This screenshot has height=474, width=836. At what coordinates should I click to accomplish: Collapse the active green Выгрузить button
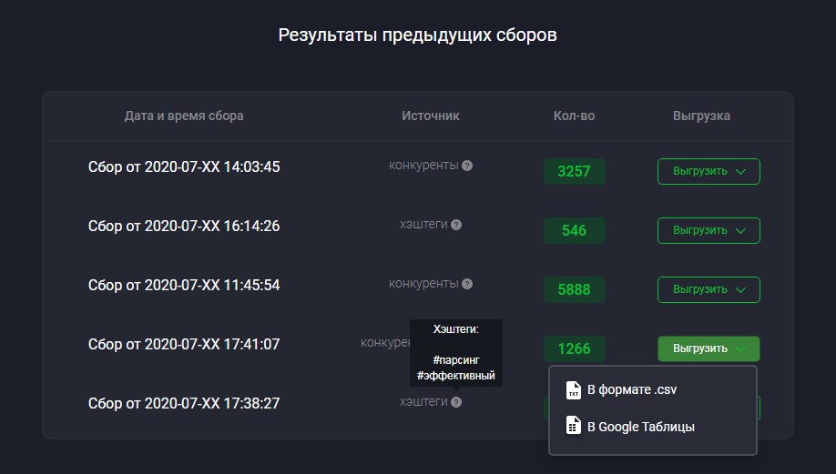point(709,348)
